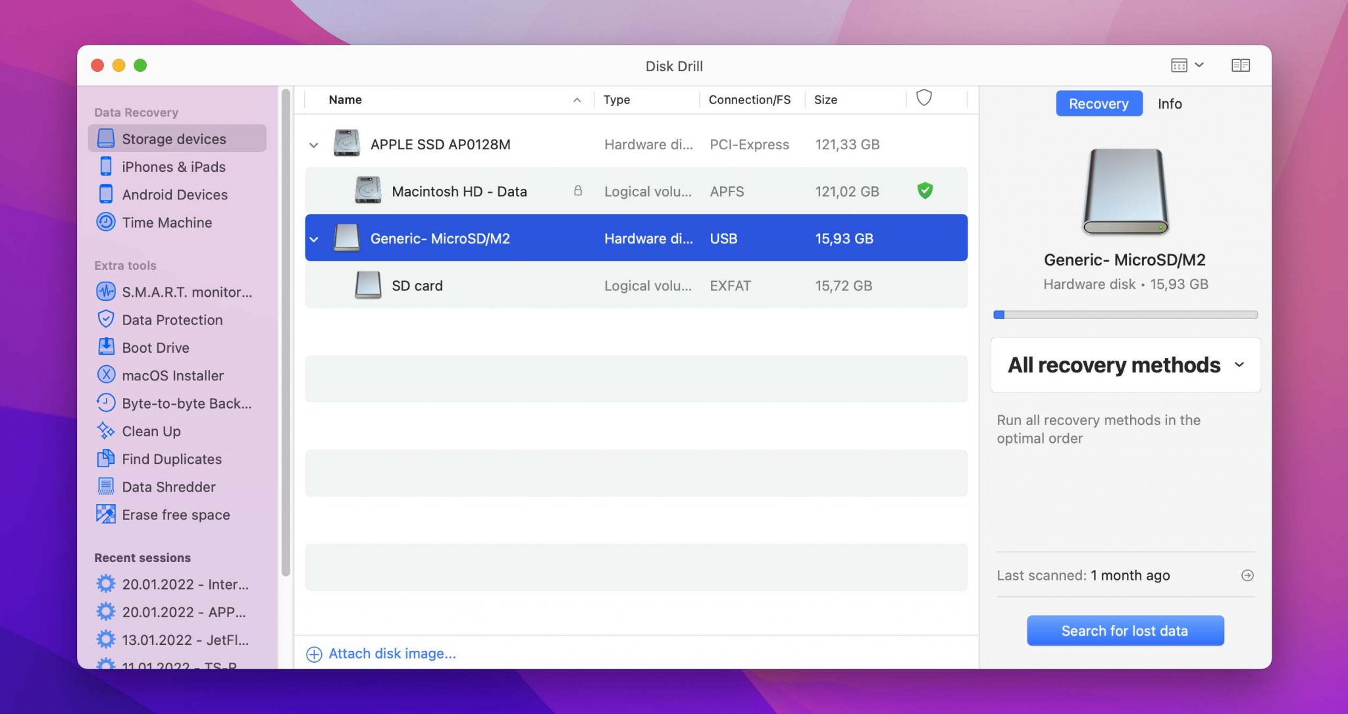The image size is (1348, 714).
Task: Sort by Connection/FS column header
Action: 750,99
